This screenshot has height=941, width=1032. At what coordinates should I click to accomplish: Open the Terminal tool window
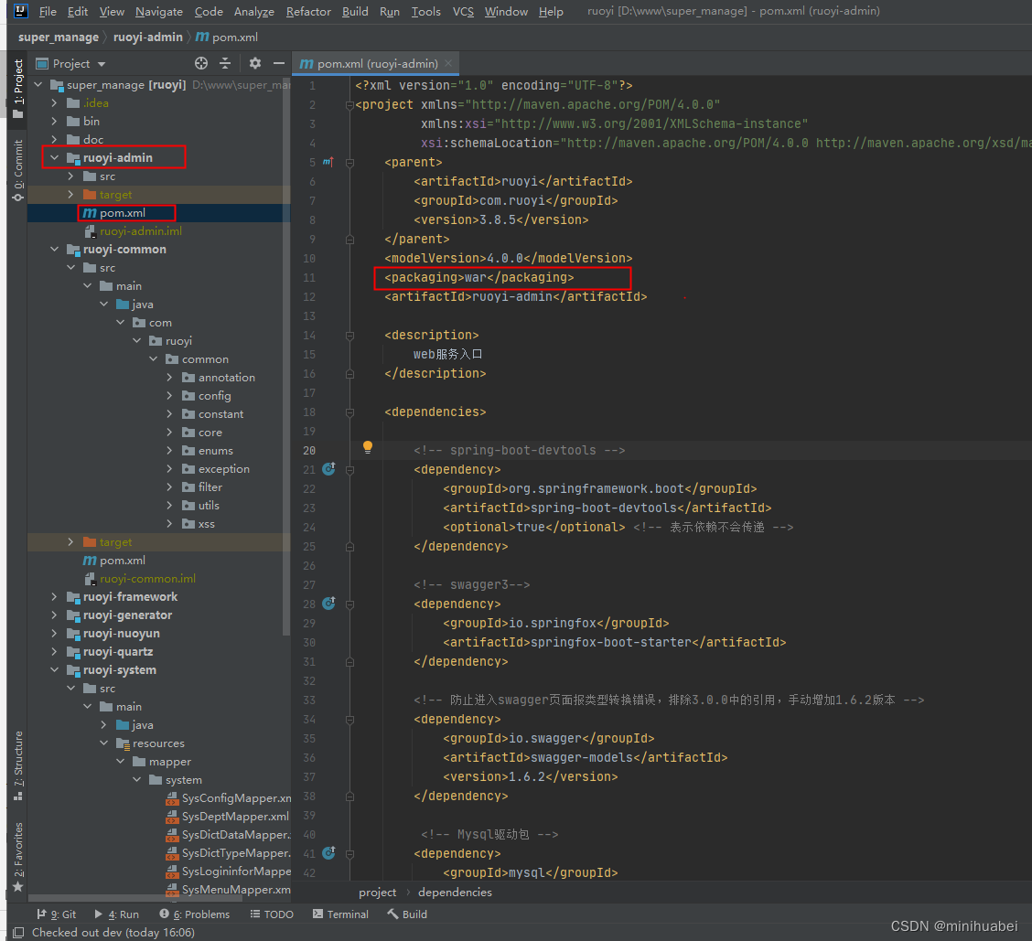tap(340, 914)
